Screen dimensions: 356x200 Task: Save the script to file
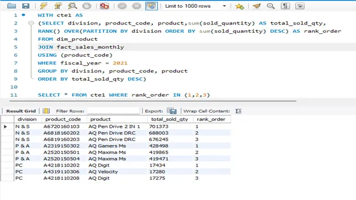click(26, 6)
